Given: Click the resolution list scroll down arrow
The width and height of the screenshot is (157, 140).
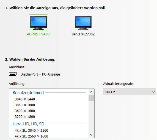Looking at the screenshot, I should pos(91,135).
